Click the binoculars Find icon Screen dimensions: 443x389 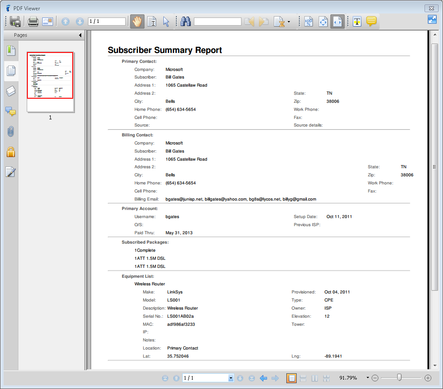186,22
